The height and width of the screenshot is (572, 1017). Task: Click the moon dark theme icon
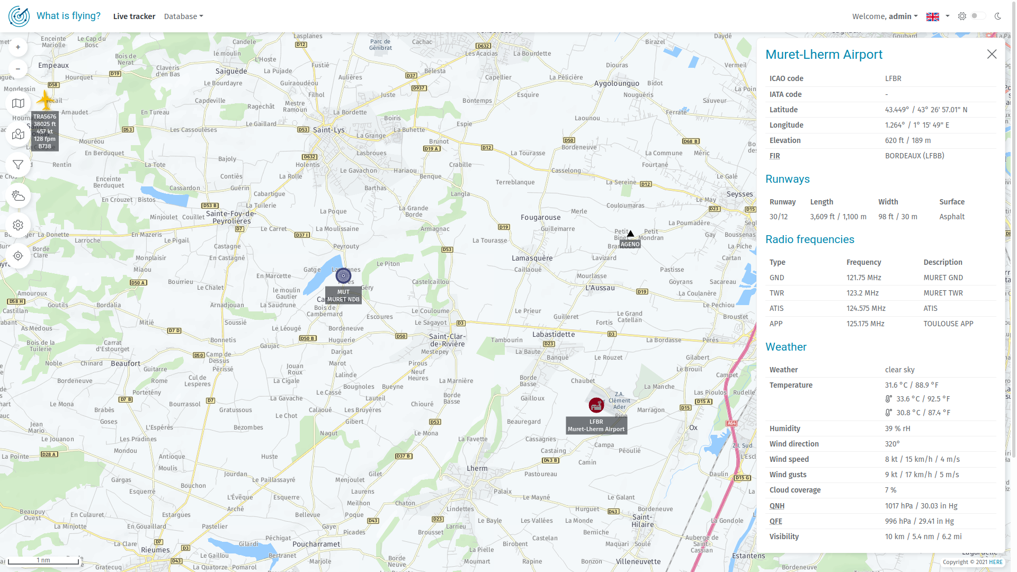[x=998, y=16]
